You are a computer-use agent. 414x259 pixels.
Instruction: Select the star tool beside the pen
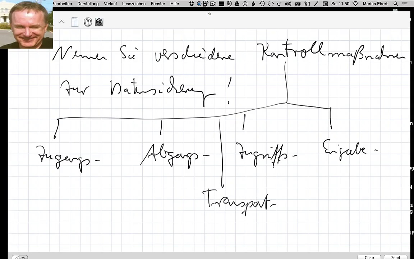[x=23, y=257]
